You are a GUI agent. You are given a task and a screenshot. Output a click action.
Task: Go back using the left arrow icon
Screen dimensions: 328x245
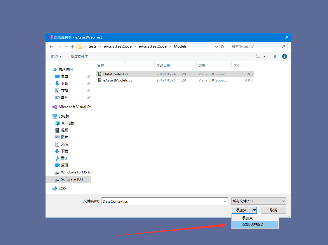click(x=51, y=47)
